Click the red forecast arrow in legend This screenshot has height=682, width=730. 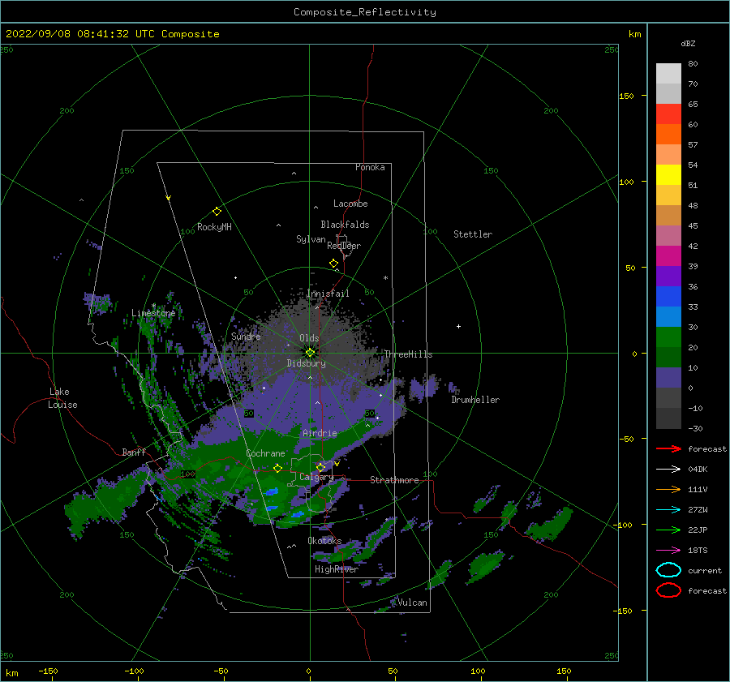(x=668, y=448)
